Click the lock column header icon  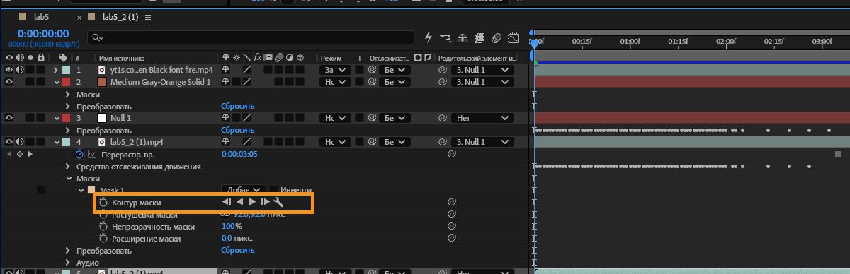(42, 58)
